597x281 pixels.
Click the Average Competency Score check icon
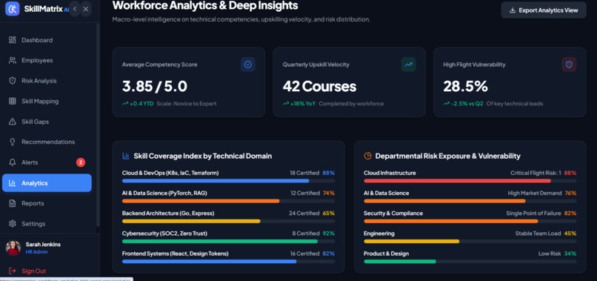248,65
